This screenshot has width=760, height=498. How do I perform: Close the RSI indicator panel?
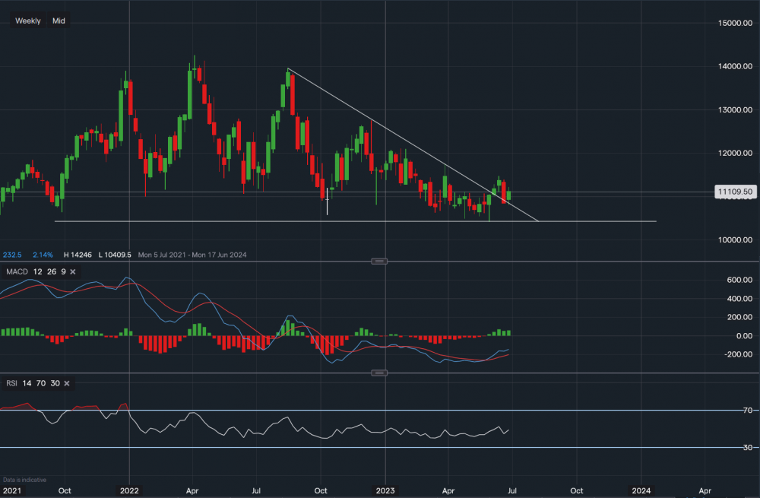(x=66, y=383)
